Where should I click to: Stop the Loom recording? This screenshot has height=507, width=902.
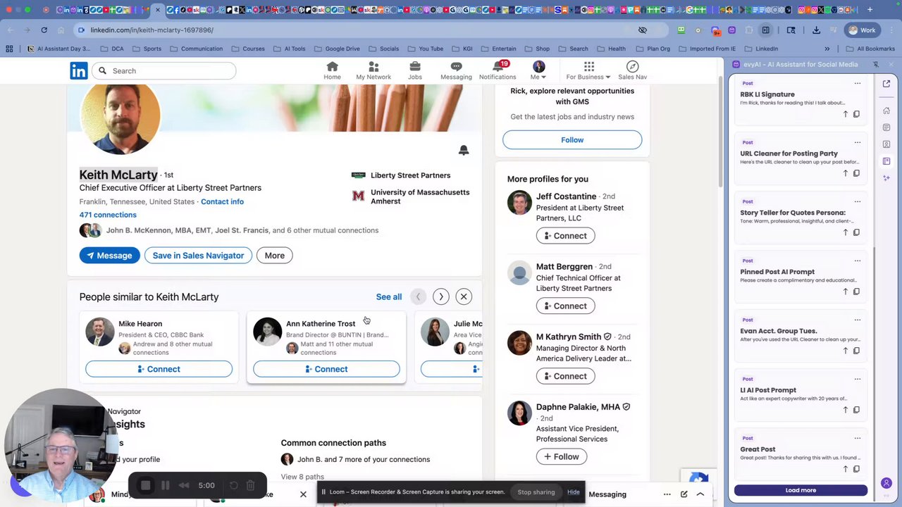coord(146,485)
